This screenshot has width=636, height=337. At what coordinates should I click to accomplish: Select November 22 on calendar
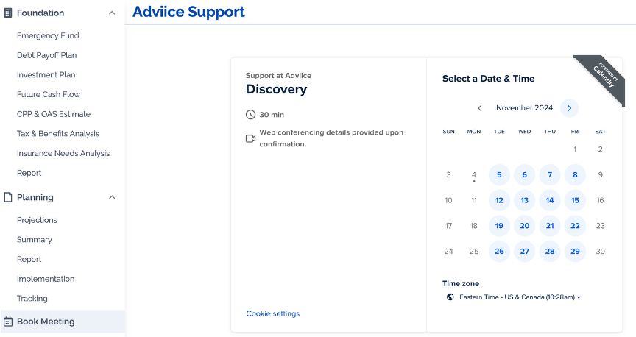575,226
